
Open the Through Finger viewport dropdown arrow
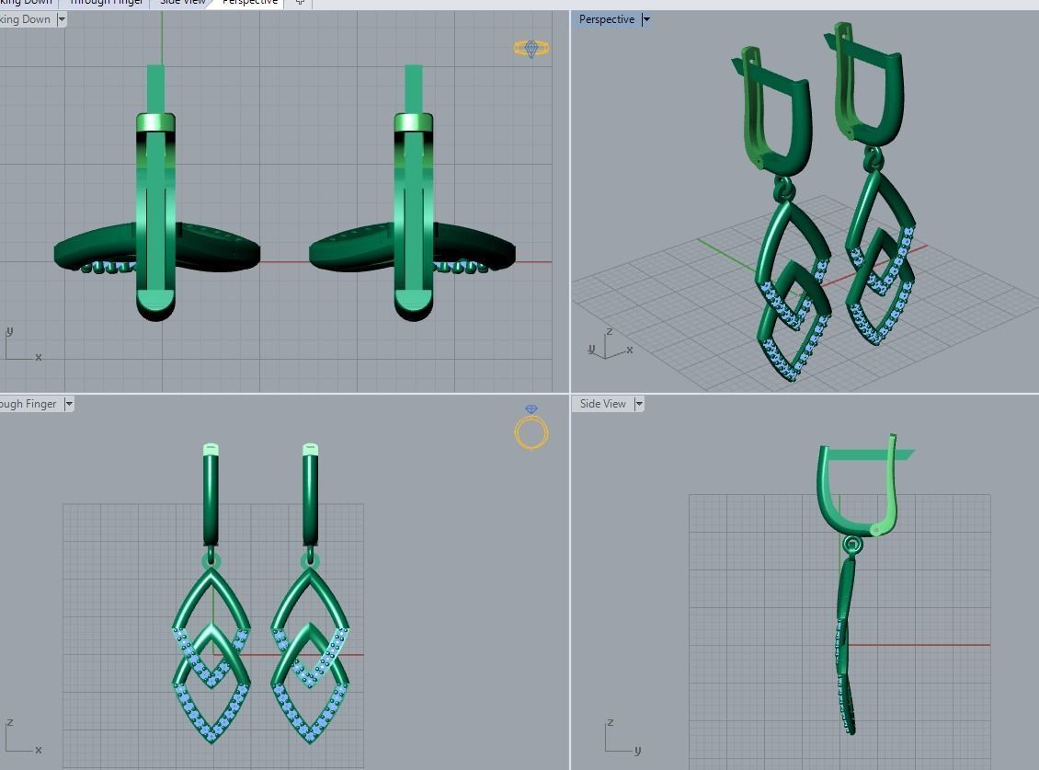(69, 404)
